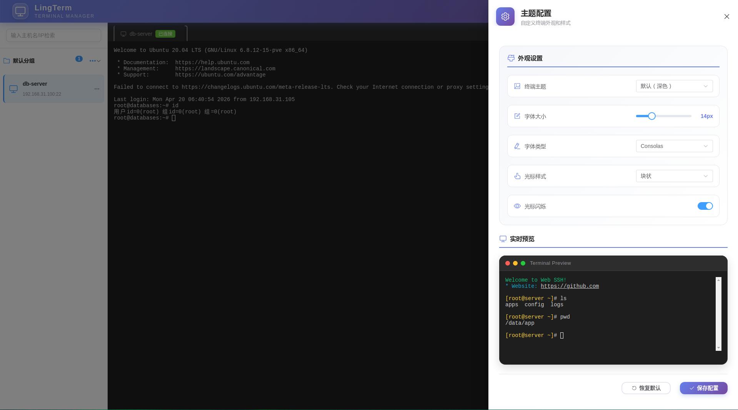Image resolution: width=738 pixels, height=410 pixels.
Task: Toggle the cursor blink switch off
Action: click(x=705, y=206)
